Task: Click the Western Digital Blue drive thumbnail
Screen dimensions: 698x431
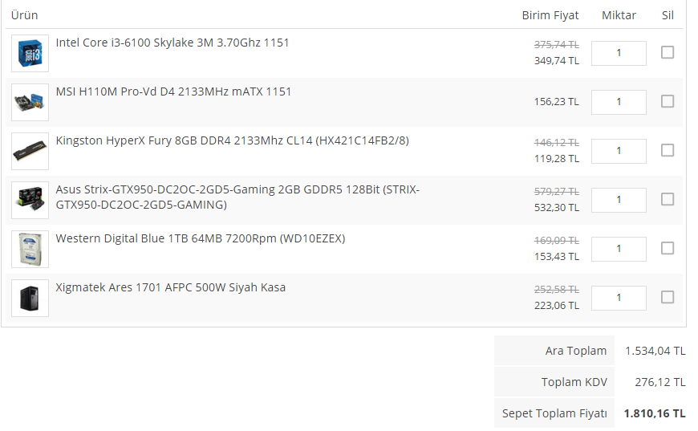Action: [x=30, y=249]
